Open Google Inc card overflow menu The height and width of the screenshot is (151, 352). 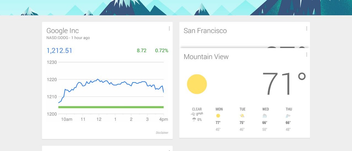point(169,29)
